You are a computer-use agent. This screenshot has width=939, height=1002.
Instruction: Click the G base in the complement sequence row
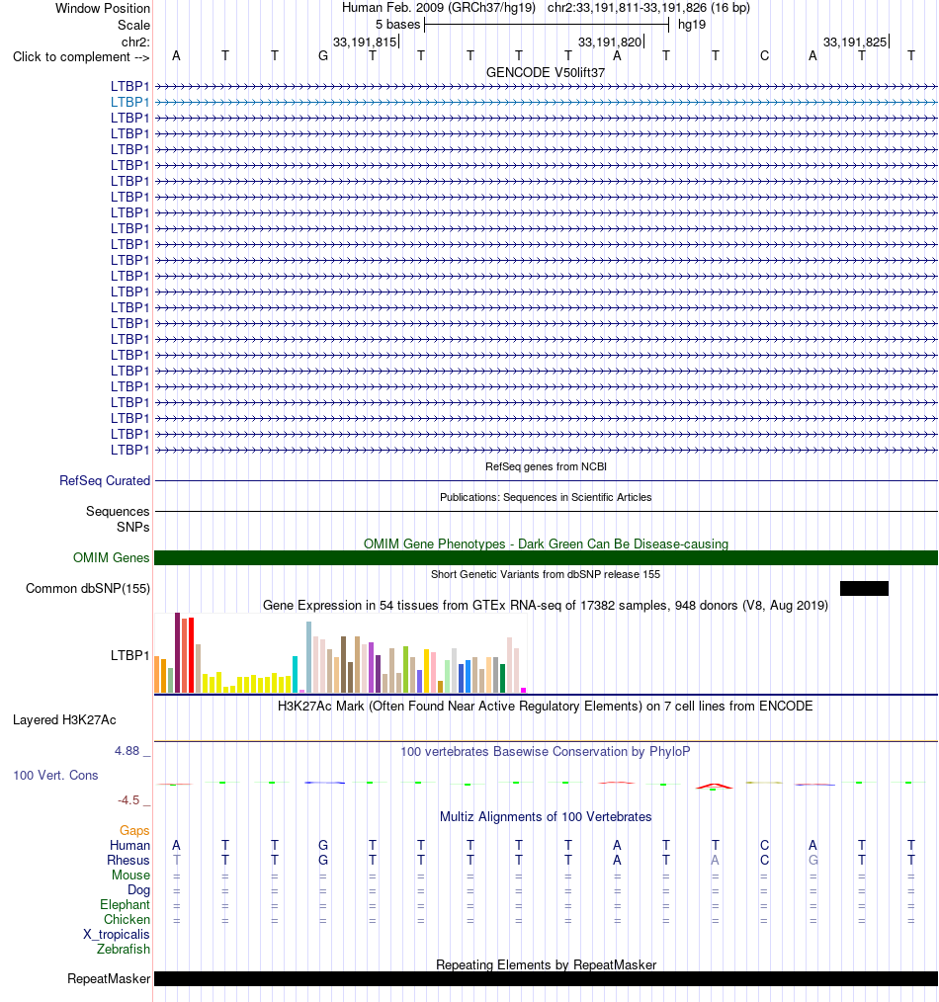pos(323,56)
